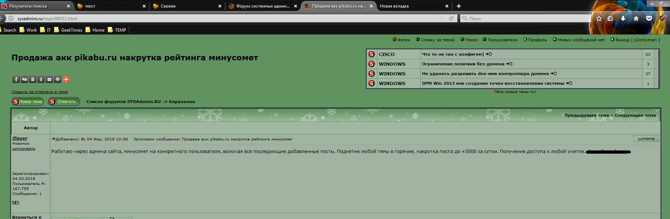
Task: Expand the URL bar history dropdown
Action: (x=440, y=18)
